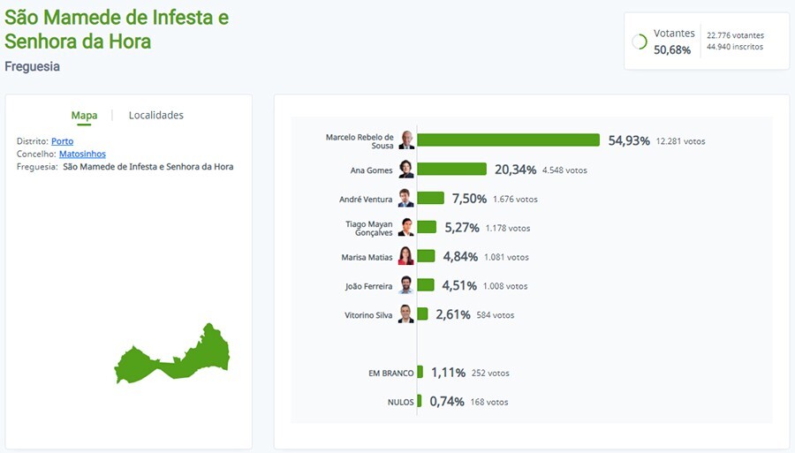
Task: Open the Porto district link
Action: 62,141
